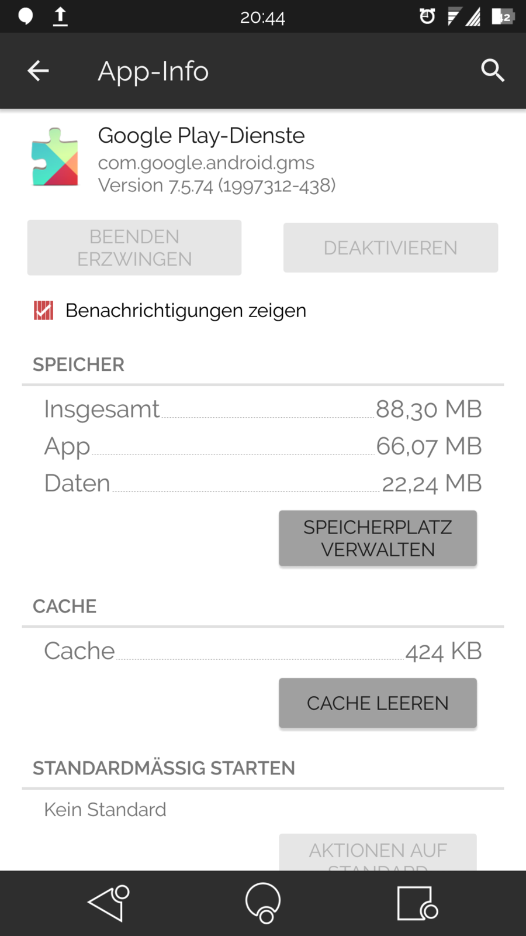This screenshot has width=526, height=936.
Task: Tap the Kein Standard text
Action: click(x=105, y=810)
